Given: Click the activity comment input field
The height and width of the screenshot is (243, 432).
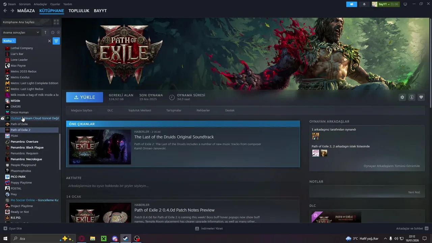Looking at the screenshot, I should pyautogui.click(x=183, y=186).
